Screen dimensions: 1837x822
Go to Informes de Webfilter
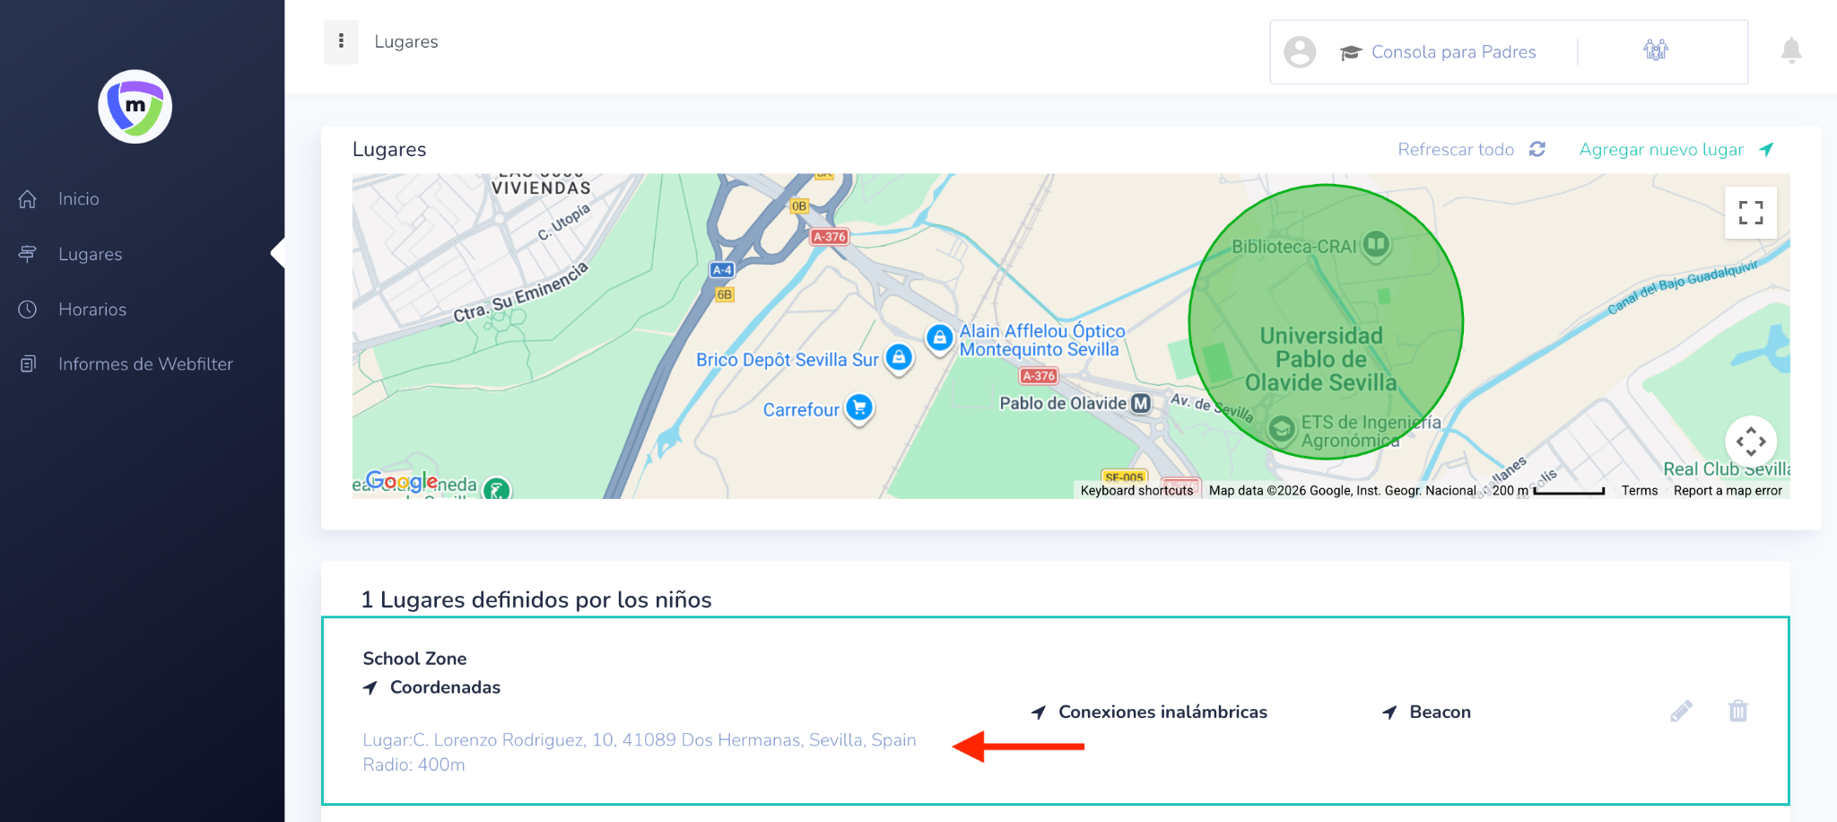coord(145,364)
